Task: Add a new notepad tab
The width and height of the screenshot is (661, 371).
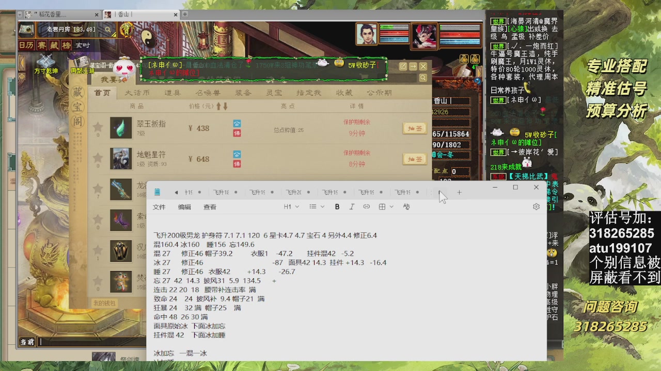Action: point(459,192)
